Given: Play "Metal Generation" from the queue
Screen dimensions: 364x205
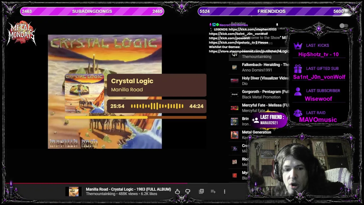Looking at the screenshot, I should click(x=257, y=132).
